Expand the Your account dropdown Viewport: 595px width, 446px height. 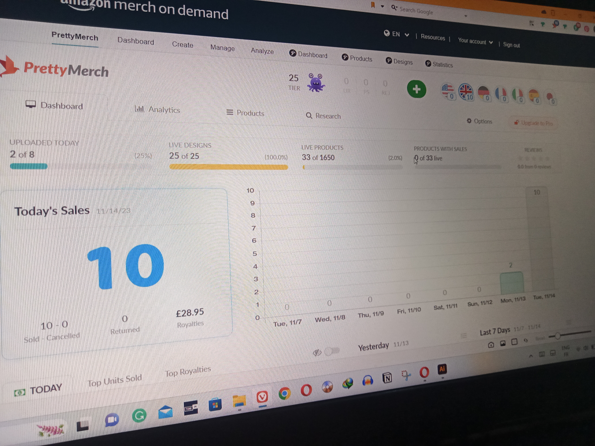(475, 41)
